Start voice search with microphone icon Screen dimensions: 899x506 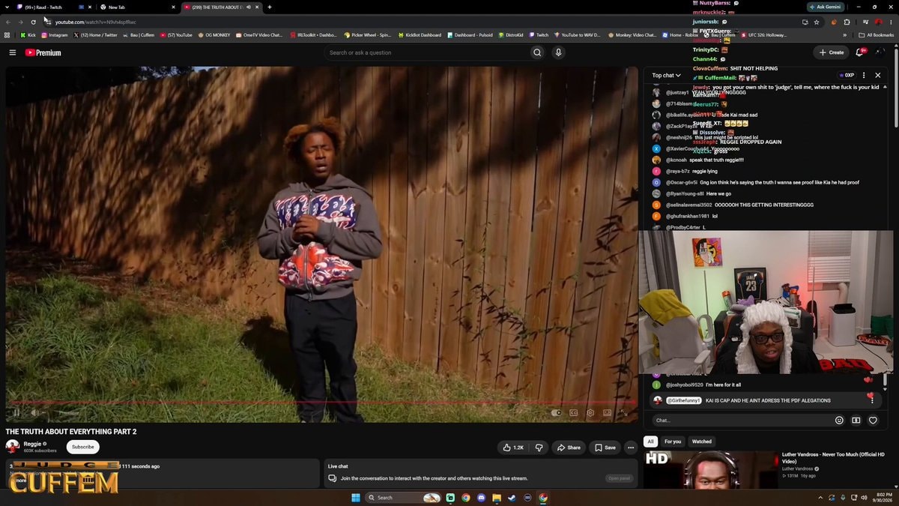pyautogui.click(x=558, y=52)
